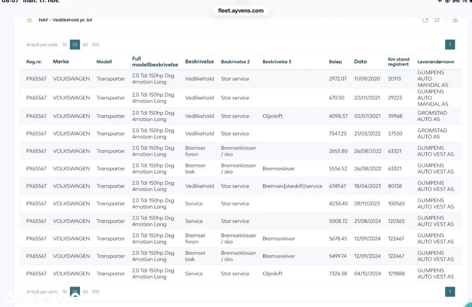
Task: Go to page 1 in bottom pagination
Action: click(x=450, y=292)
